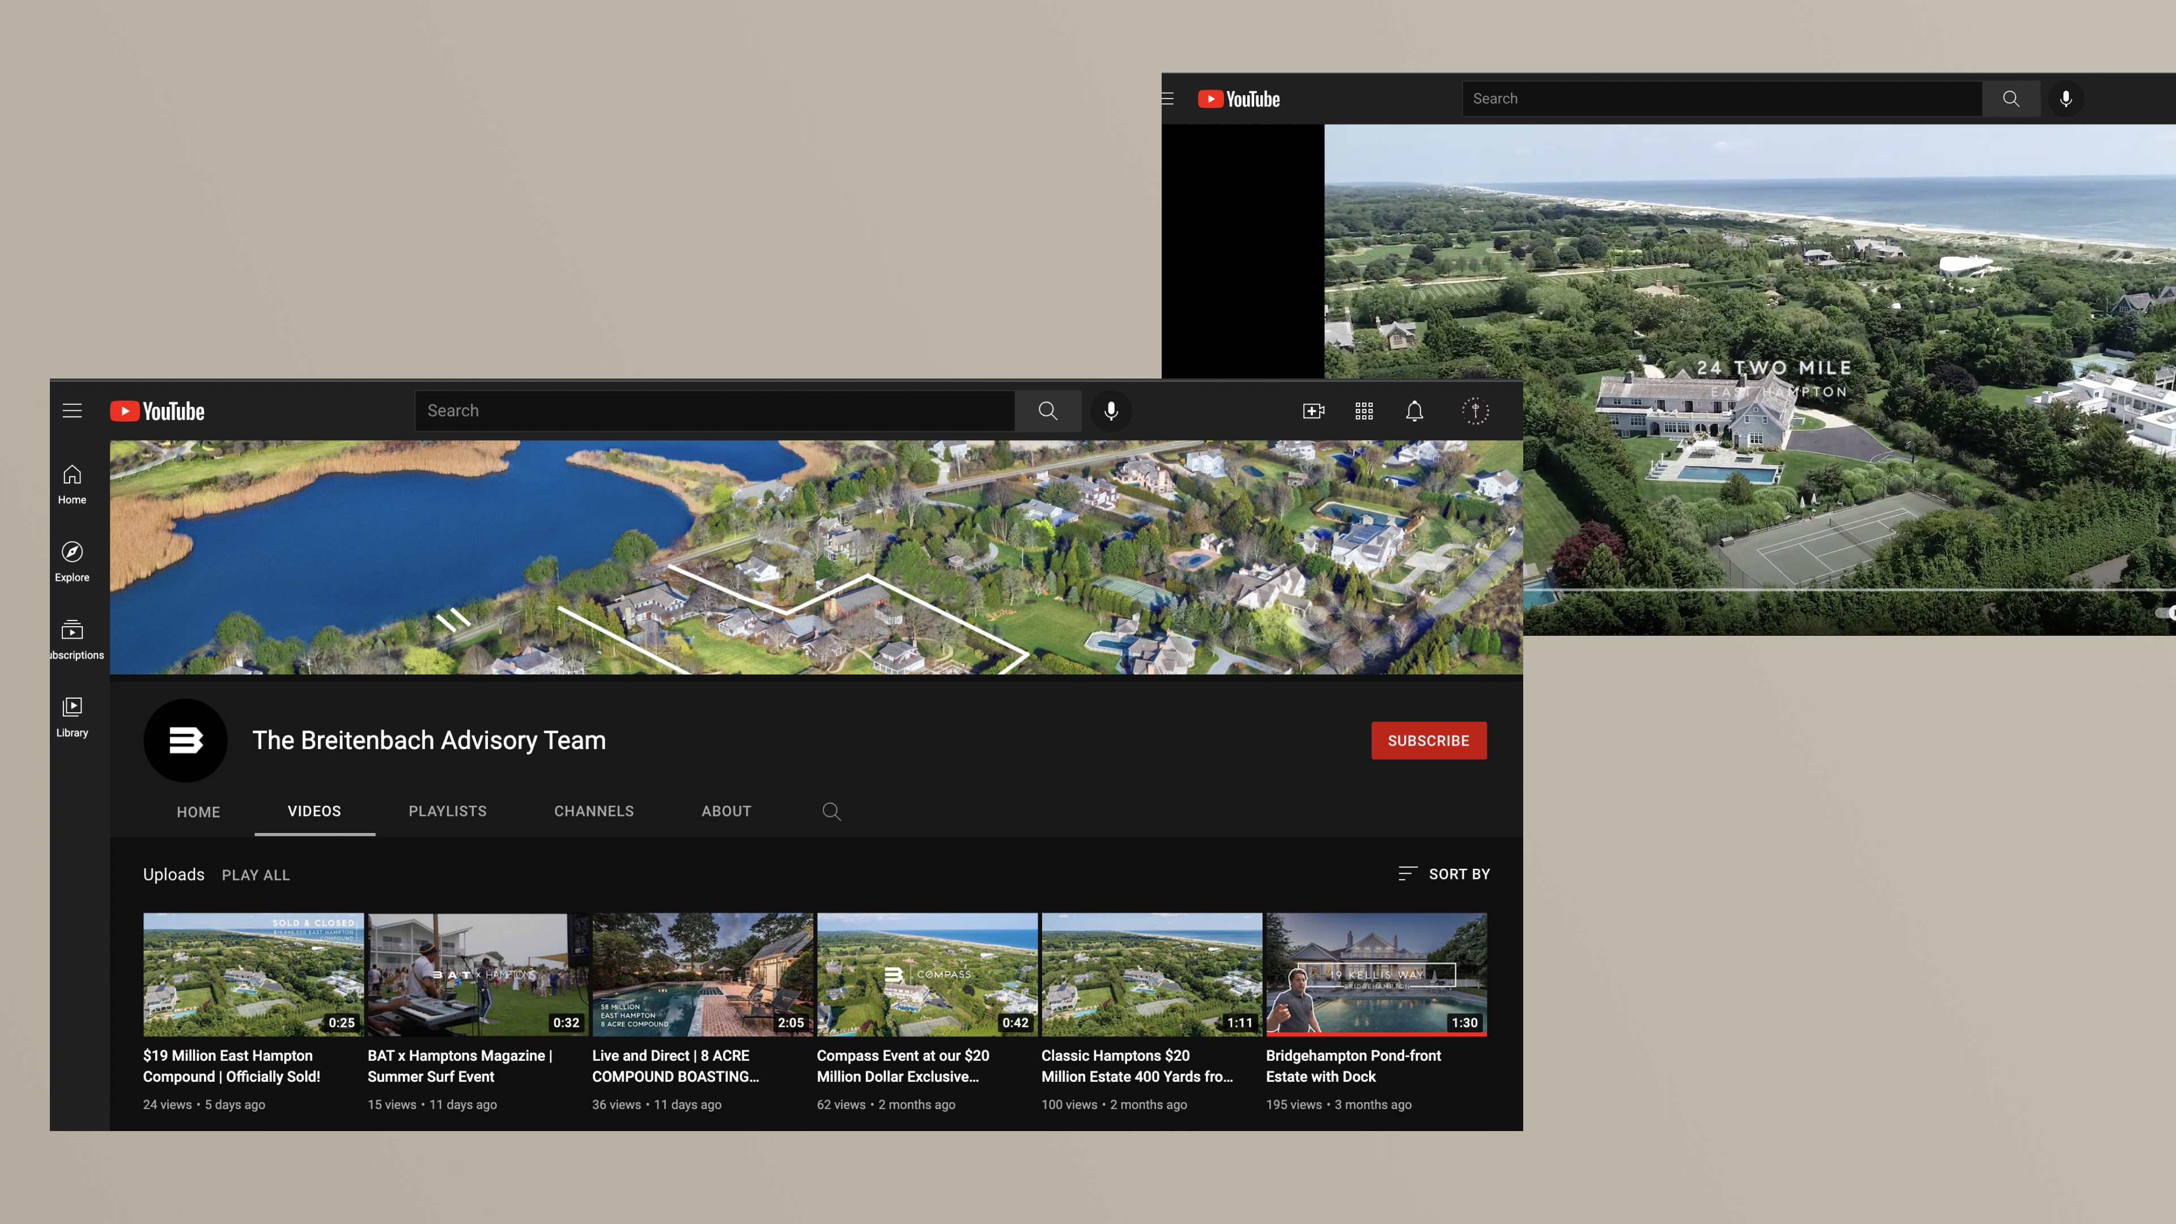Activate voice search microphone in front window

click(x=1111, y=410)
